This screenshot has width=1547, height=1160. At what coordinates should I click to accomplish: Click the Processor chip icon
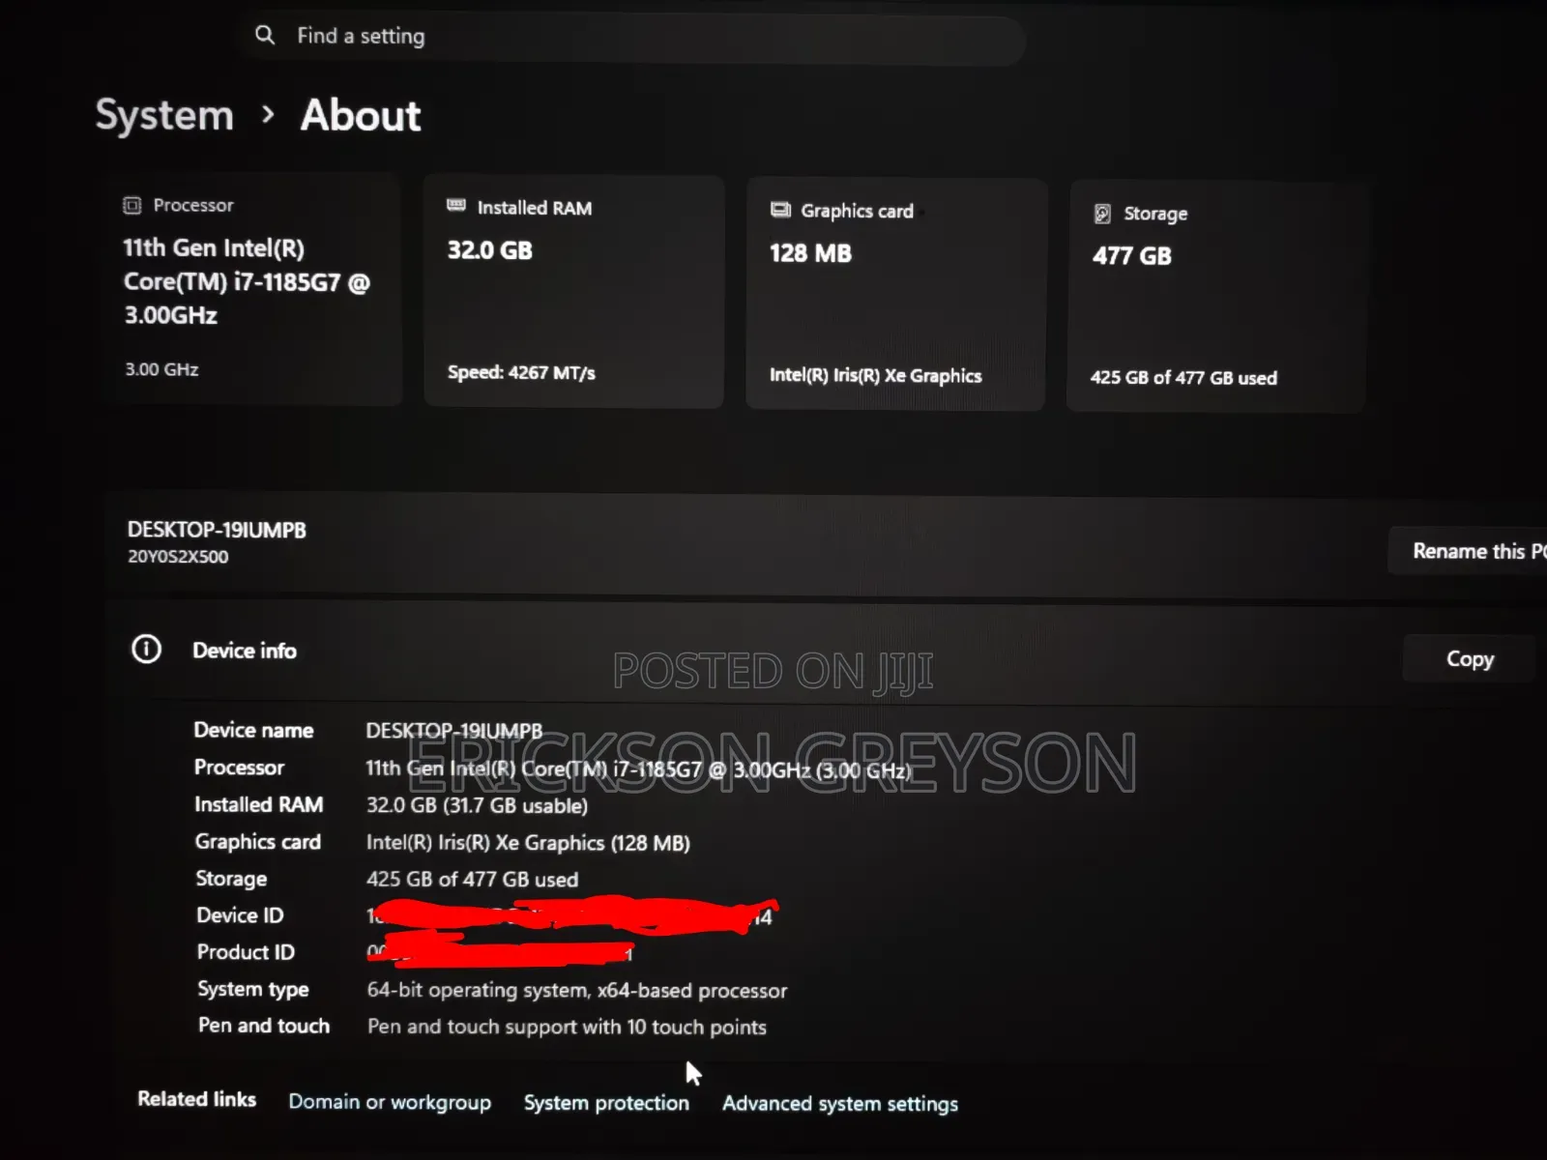click(132, 205)
